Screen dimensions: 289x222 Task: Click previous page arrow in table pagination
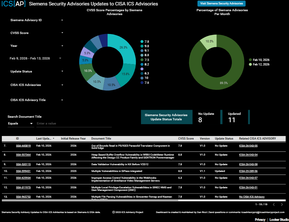[x=274, y=204]
